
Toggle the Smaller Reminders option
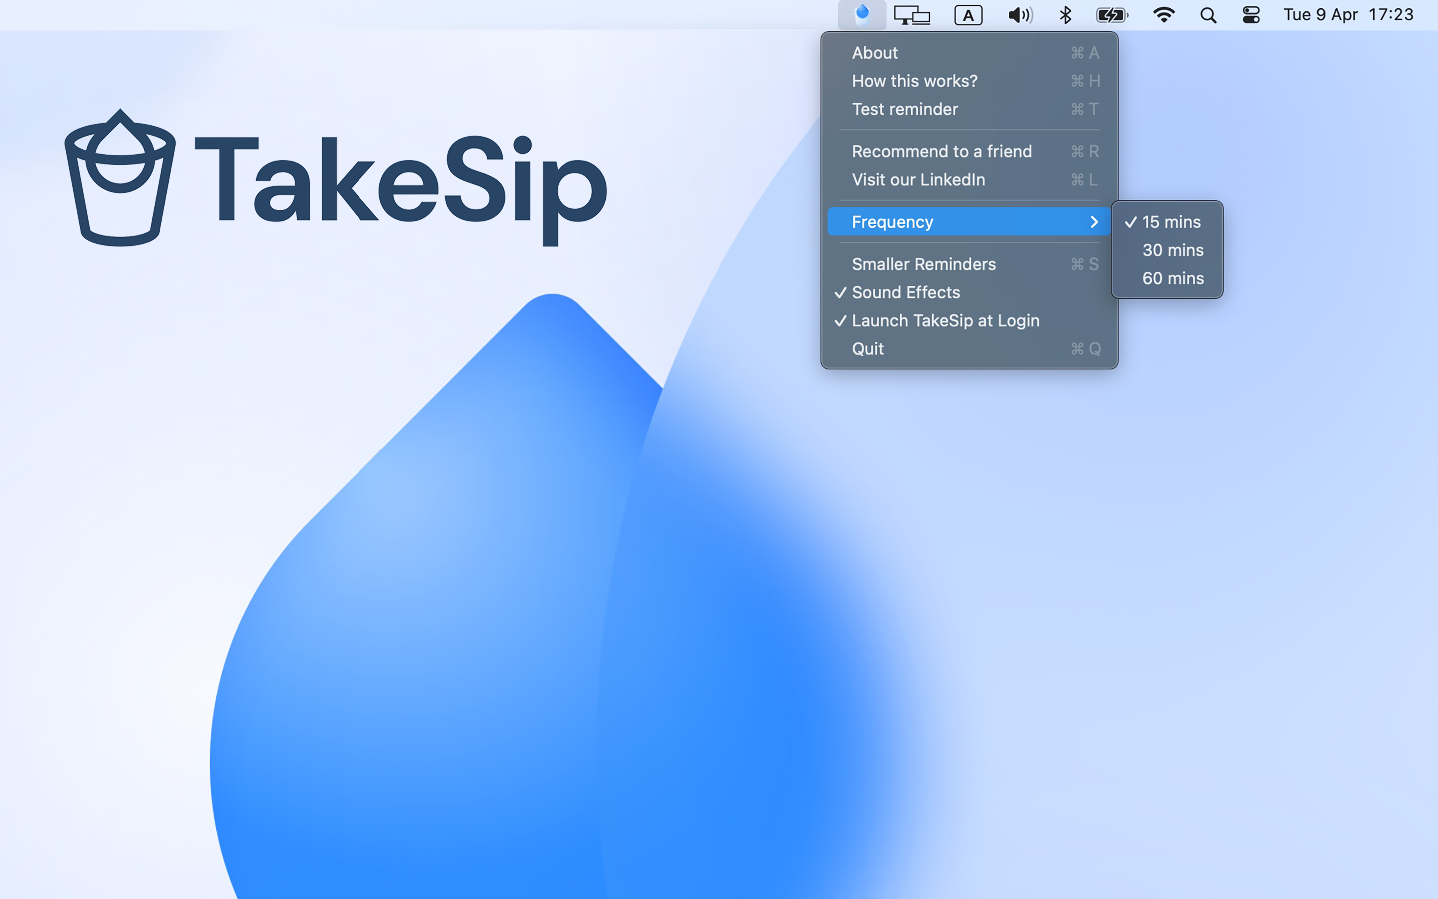pos(969,264)
